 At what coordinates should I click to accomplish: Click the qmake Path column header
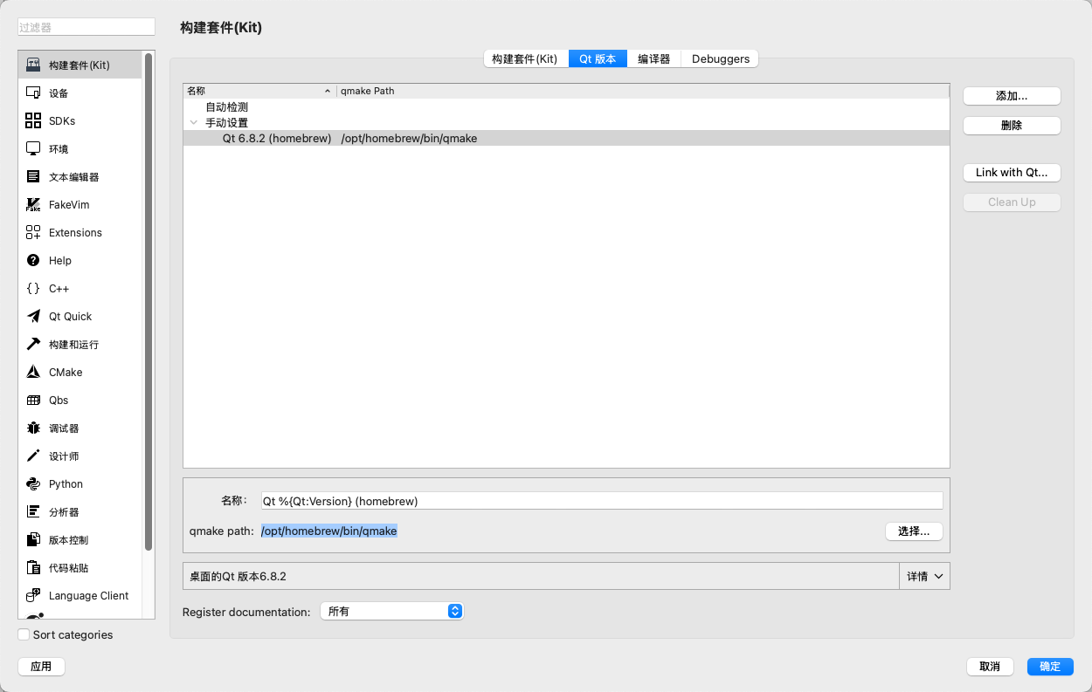pos(642,91)
